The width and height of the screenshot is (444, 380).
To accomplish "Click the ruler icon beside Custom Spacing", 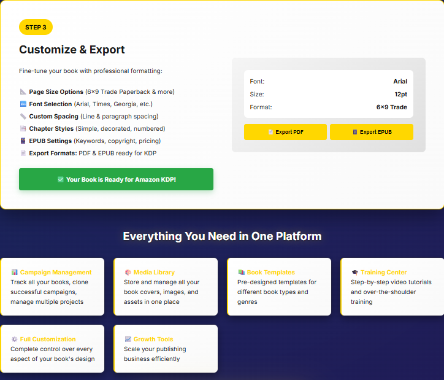I will pos(23,117).
